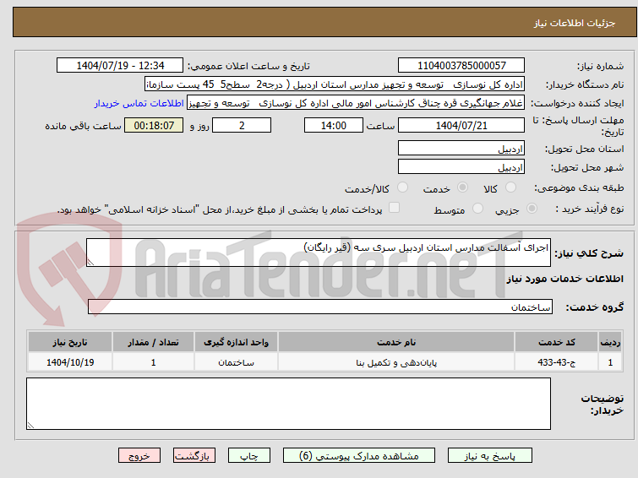Click the توضیحات خریدار textarea

click(x=288, y=404)
